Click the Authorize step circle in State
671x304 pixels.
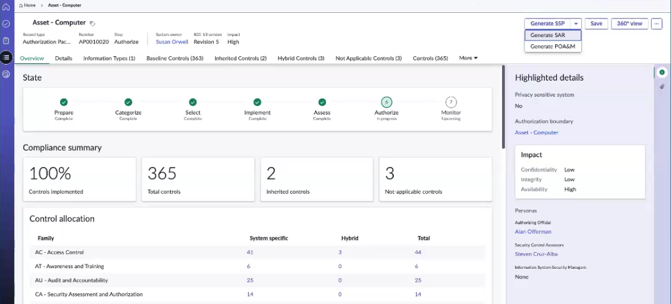click(x=387, y=102)
